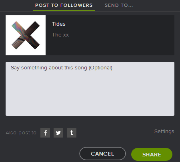180x162 pixels.
Task: Select the multicolored X album thumbnail
Action: (x=26, y=35)
